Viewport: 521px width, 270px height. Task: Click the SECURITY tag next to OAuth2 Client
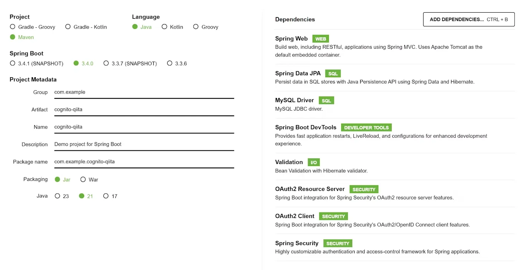tap(333, 217)
